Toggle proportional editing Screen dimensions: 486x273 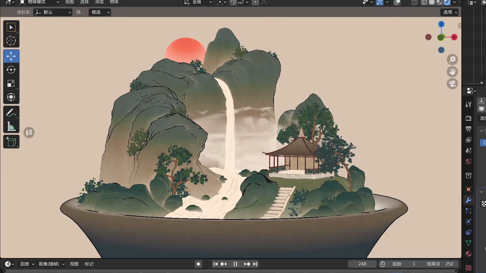[255, 2]
